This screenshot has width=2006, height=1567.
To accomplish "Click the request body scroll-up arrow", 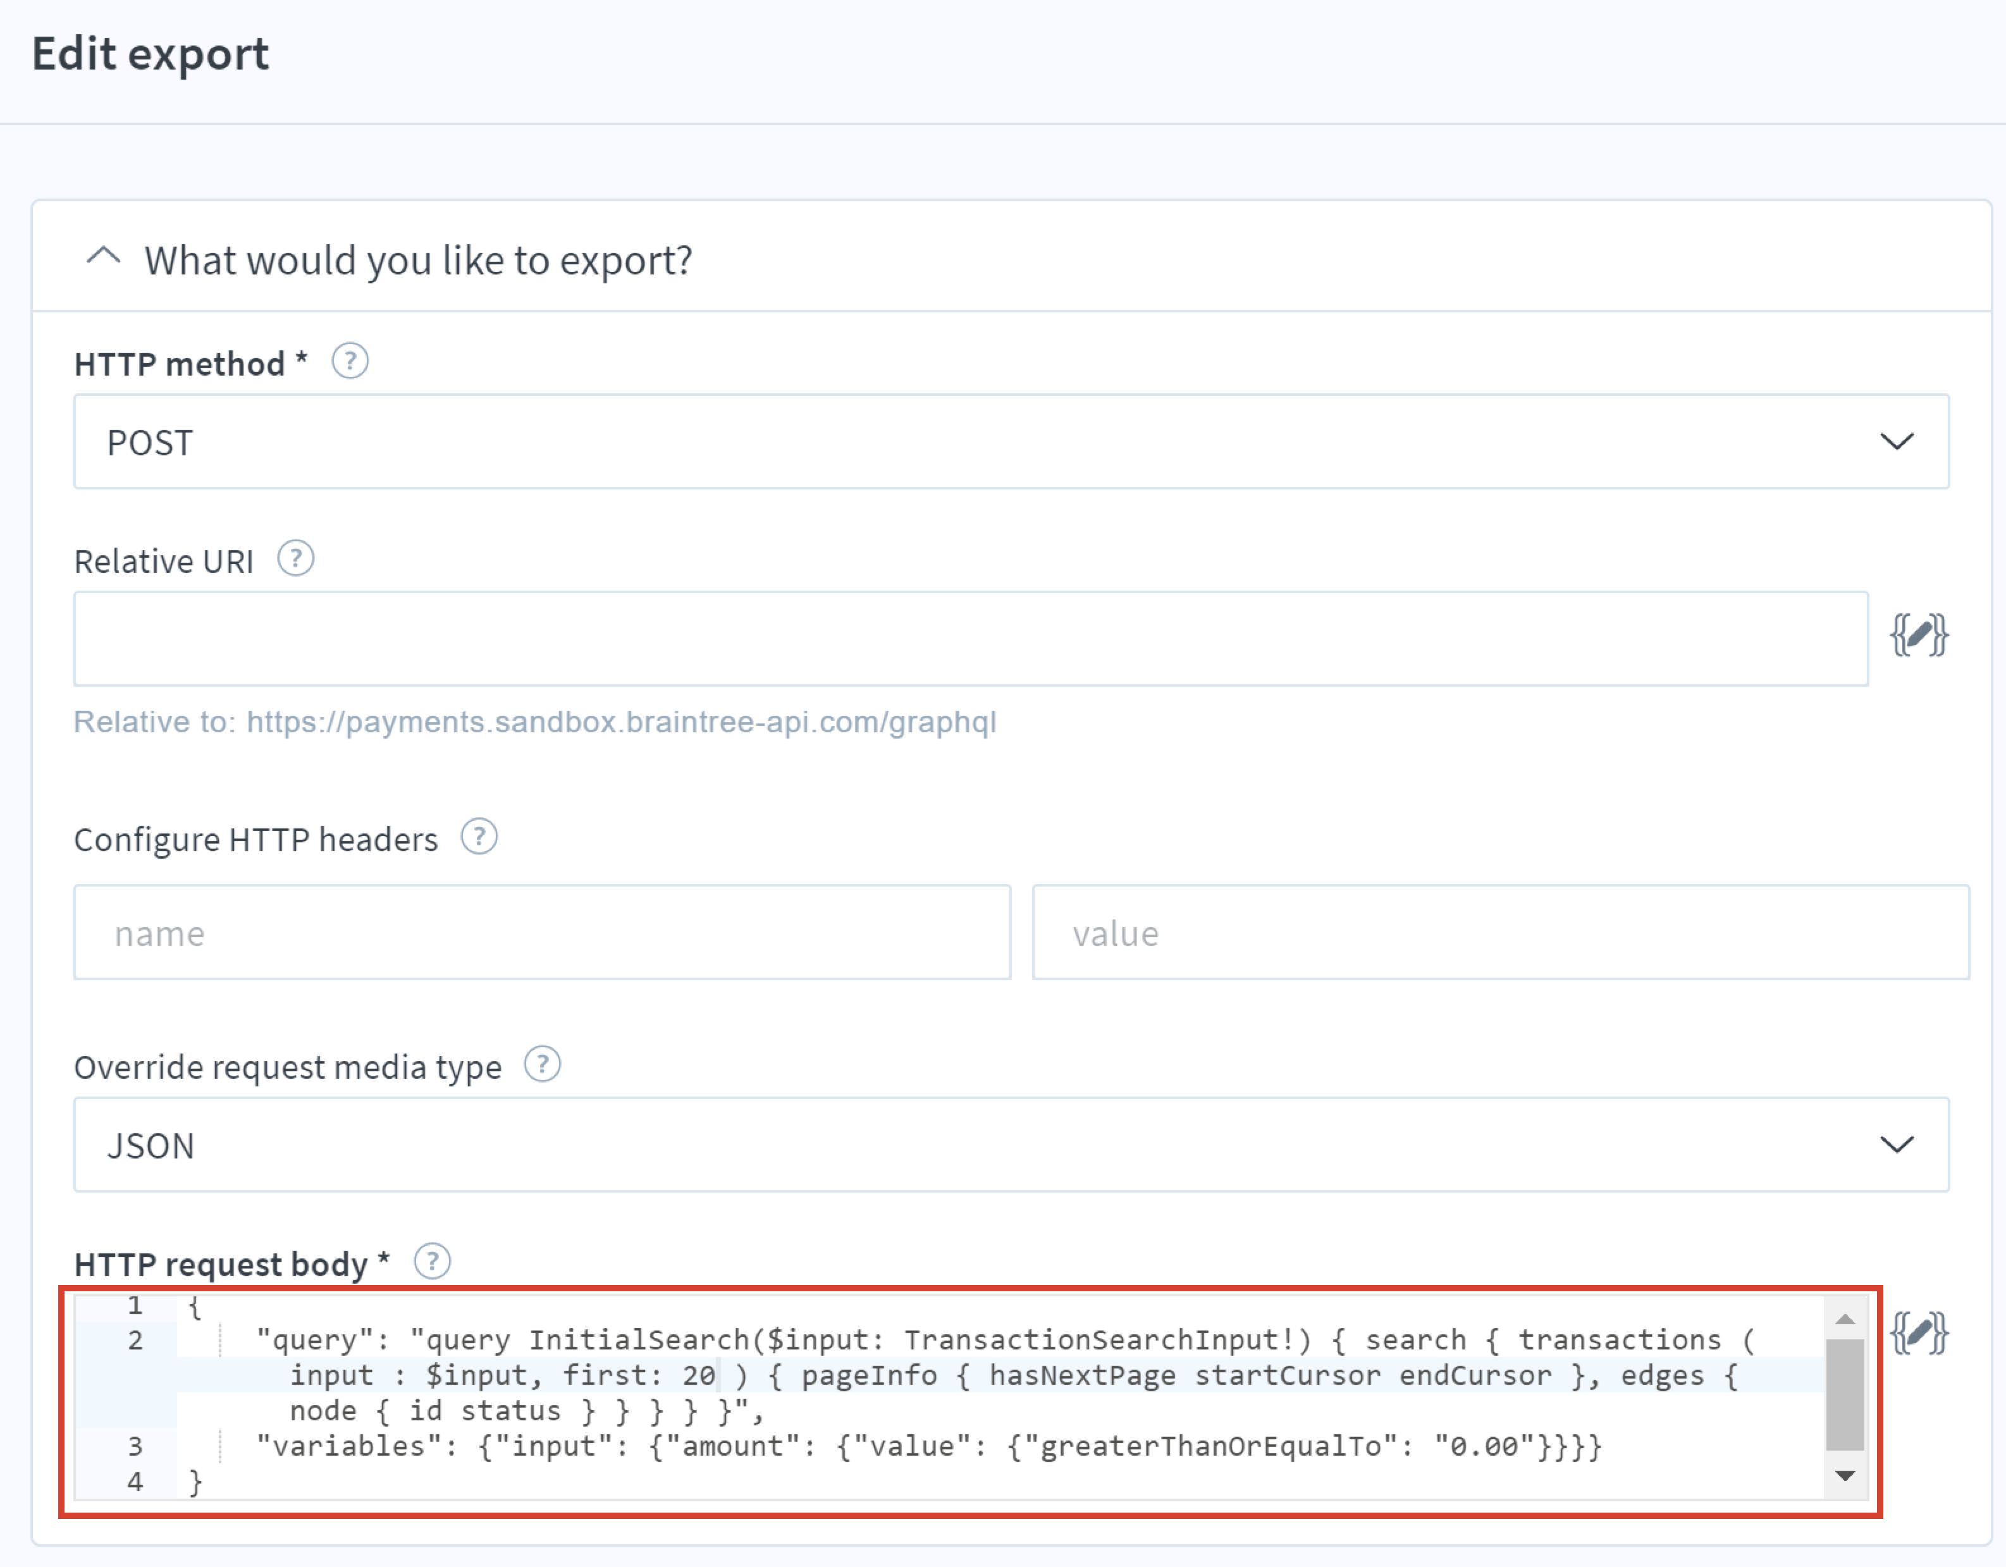I will tap(1844, 1320).
